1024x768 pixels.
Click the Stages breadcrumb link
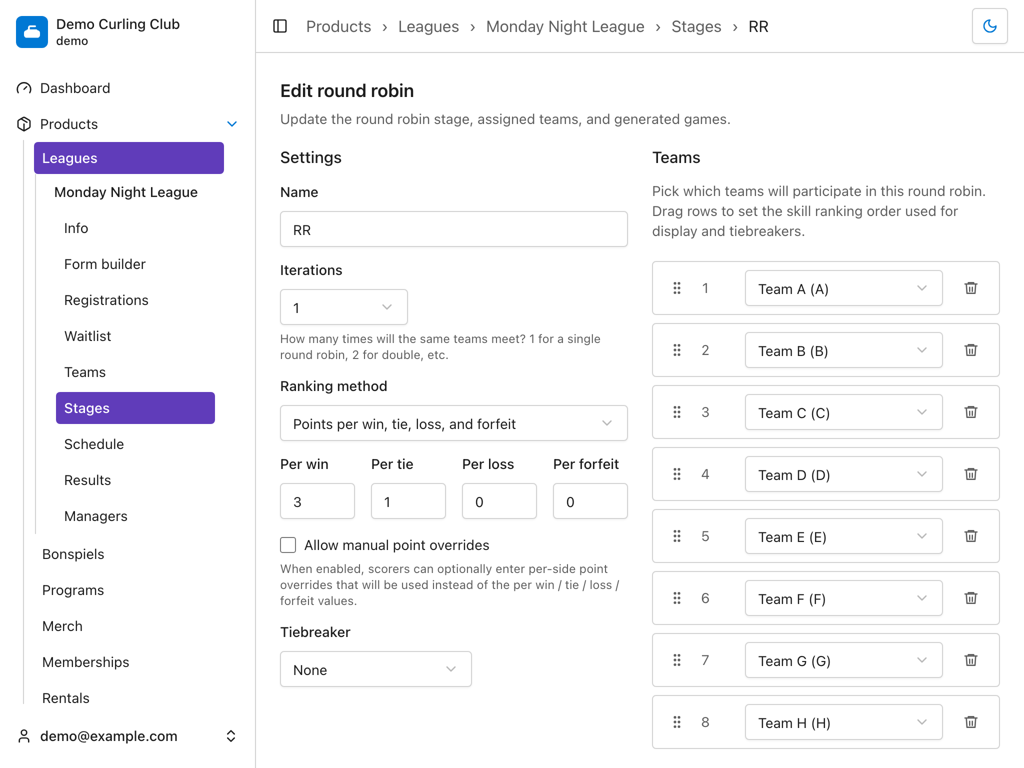[696, 26]
